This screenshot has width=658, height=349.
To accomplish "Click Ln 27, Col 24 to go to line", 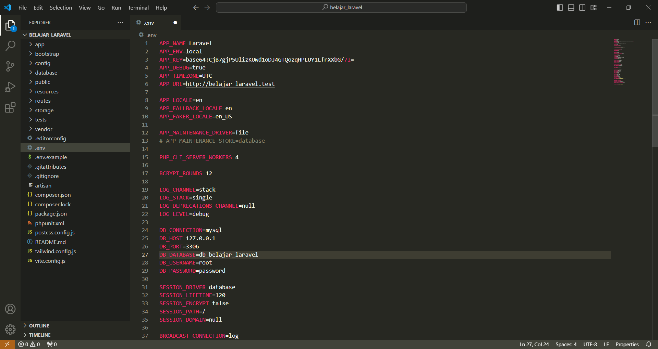I will tap(533, 344).
